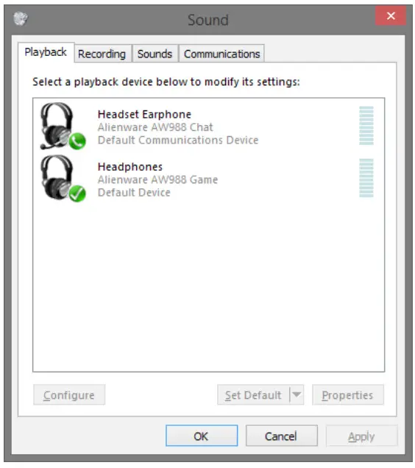
Task: Click the Cancel button
Action: (281, 436)
